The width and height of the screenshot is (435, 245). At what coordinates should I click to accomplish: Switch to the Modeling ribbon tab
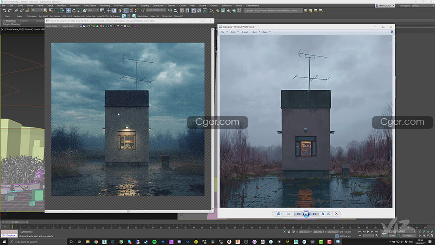coord(10,21)
